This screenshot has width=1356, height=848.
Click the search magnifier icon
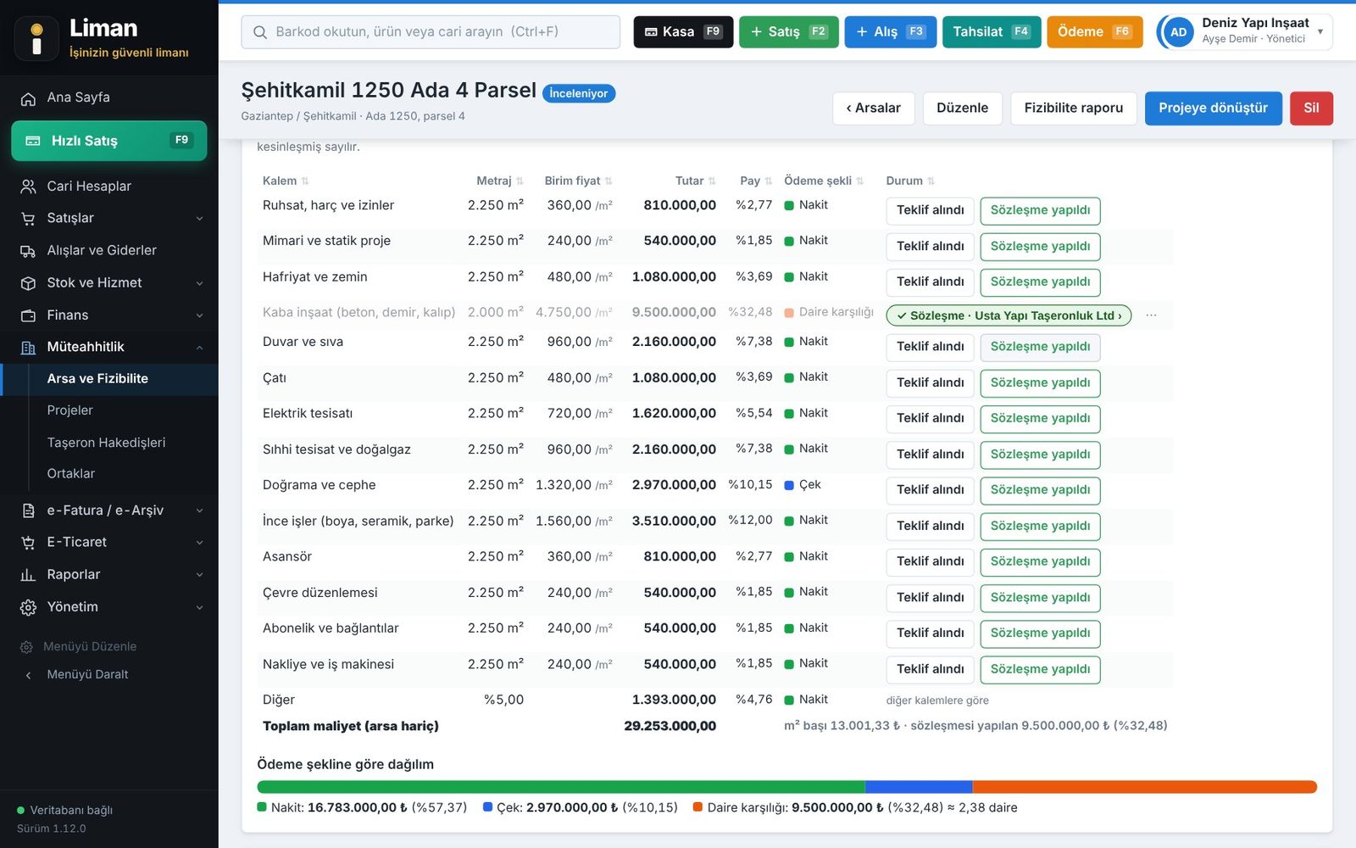coord(260,32)
